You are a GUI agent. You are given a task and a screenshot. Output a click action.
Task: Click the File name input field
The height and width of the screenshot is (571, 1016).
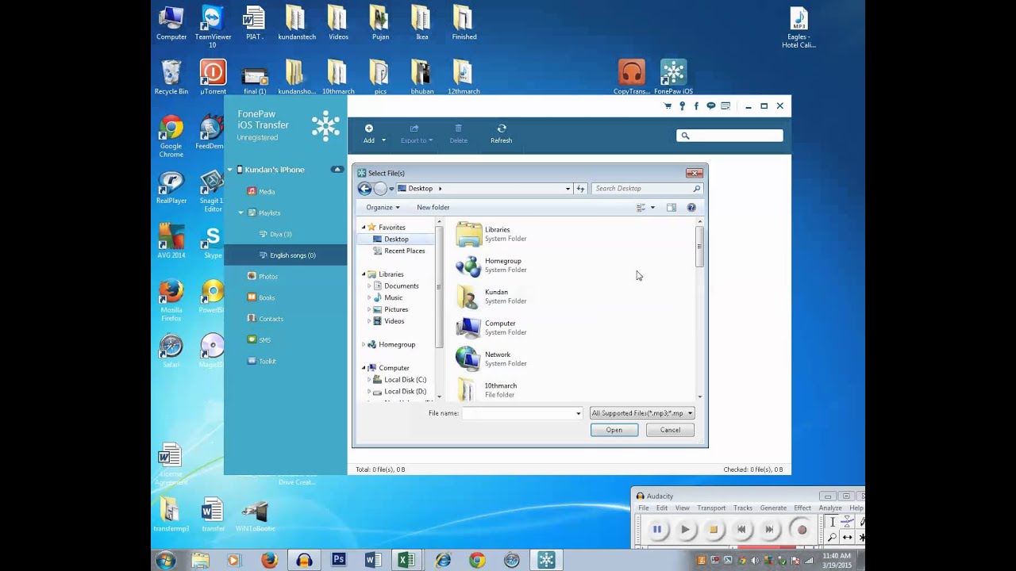coord(522,413)
